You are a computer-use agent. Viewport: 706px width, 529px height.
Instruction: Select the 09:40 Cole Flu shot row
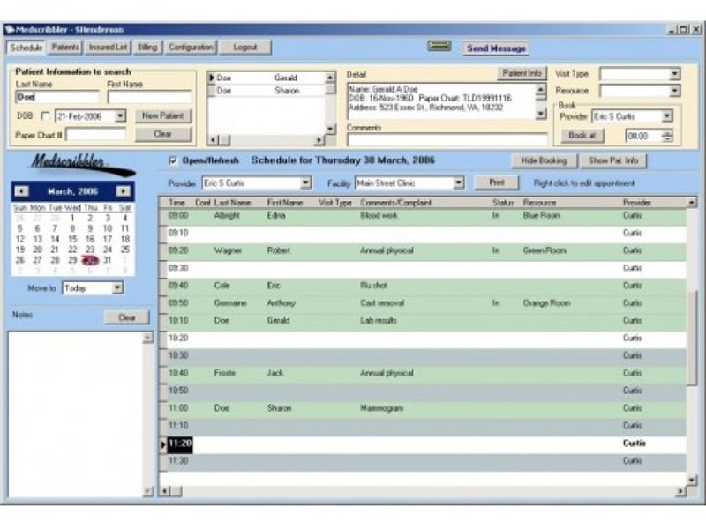[426, 286]
